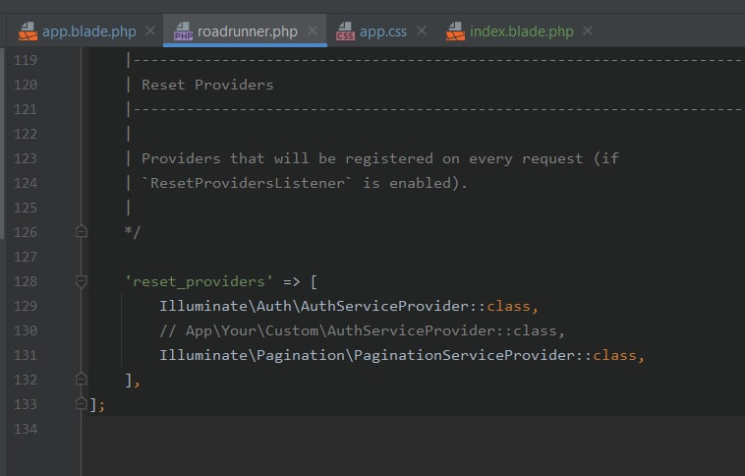Click the commented App\Your\Custom\AuthServiceProvider line
Screen dimensions: 745x476
362,331
